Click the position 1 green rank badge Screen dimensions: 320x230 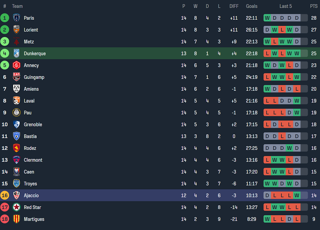click(x=5, y=18)
